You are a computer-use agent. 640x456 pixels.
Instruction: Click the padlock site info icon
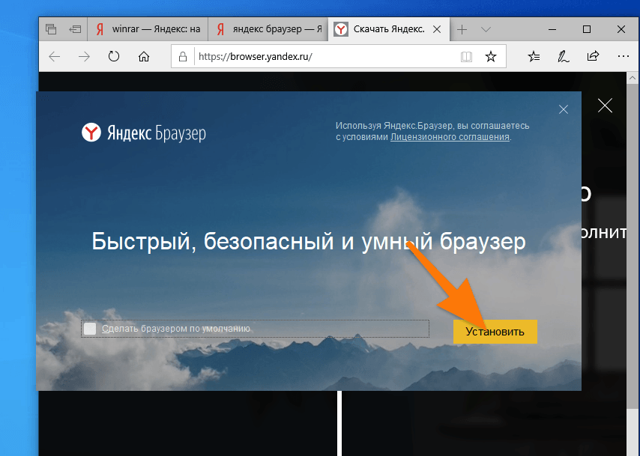183,57
